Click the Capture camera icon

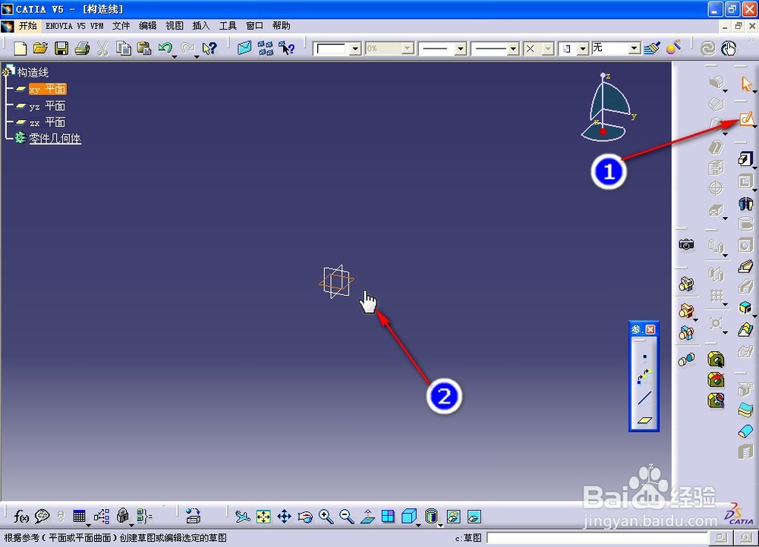coord(686,245)
